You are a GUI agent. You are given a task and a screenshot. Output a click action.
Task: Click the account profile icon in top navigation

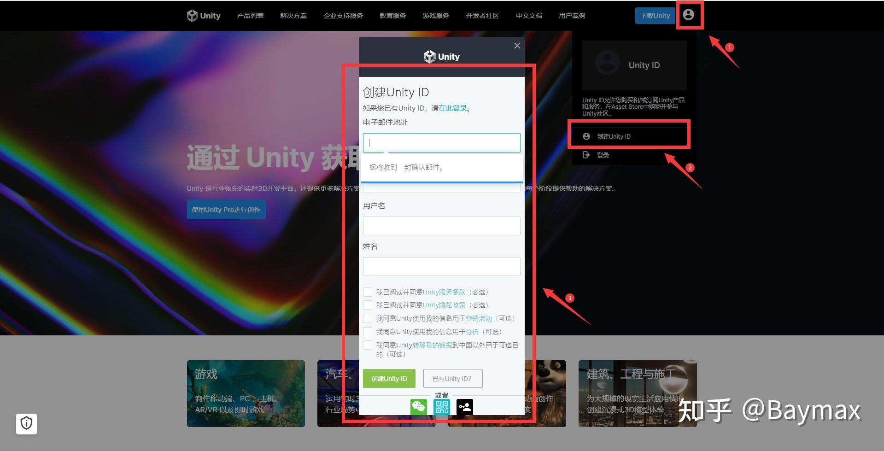[x=689, y=15]
